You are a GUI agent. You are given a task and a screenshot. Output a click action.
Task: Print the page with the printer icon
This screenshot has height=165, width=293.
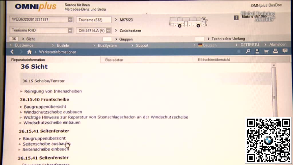[x=276, y=51]
